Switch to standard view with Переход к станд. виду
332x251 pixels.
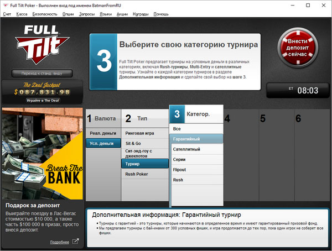[42, 74]
